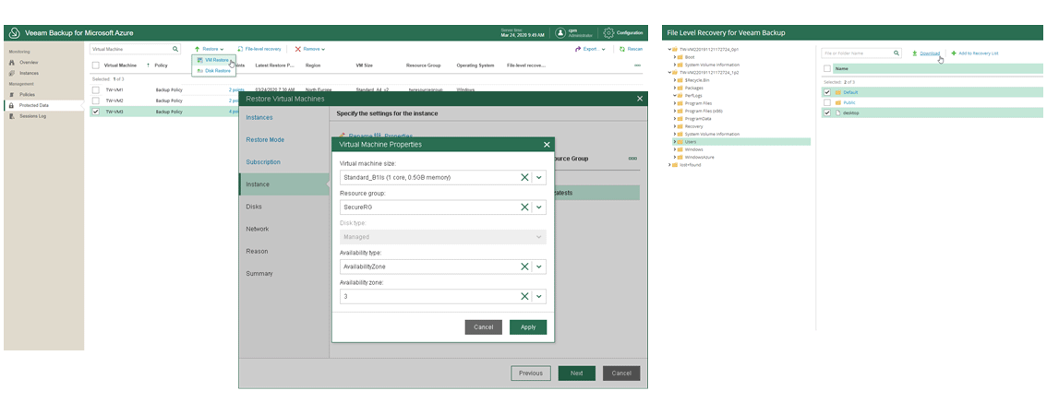1047x403 pixels.
Task: Open the Remove dropdown in the toolbar
Action: point(310,49)
